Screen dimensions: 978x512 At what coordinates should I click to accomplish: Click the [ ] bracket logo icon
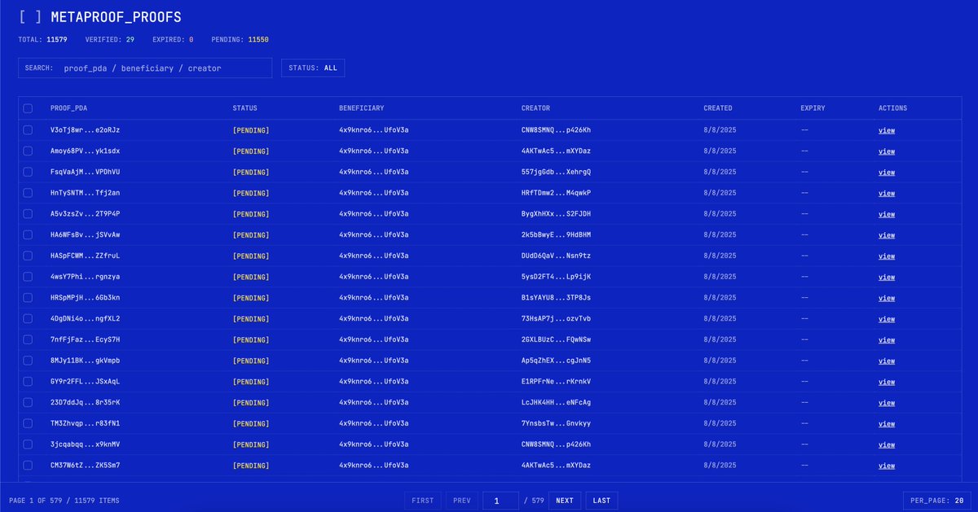[29, 15]
